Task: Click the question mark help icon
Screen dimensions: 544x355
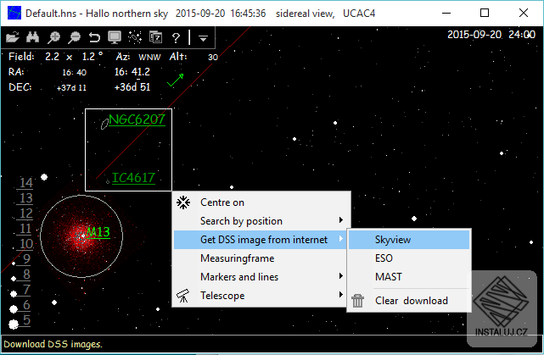Action: (176, 37)
